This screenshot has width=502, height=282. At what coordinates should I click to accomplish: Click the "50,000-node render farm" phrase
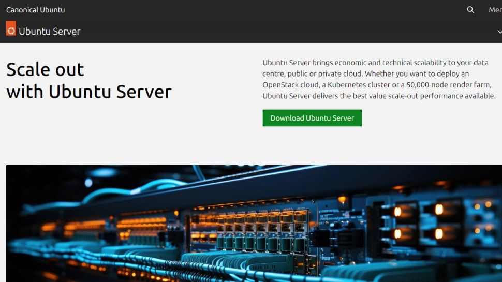click(x=448, y=85)
